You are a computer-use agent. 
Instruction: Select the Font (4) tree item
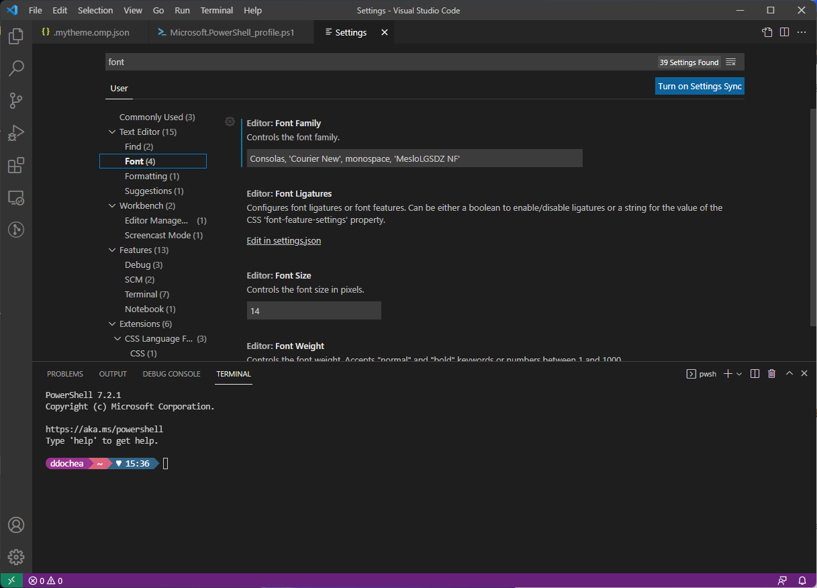coord(153,161)
